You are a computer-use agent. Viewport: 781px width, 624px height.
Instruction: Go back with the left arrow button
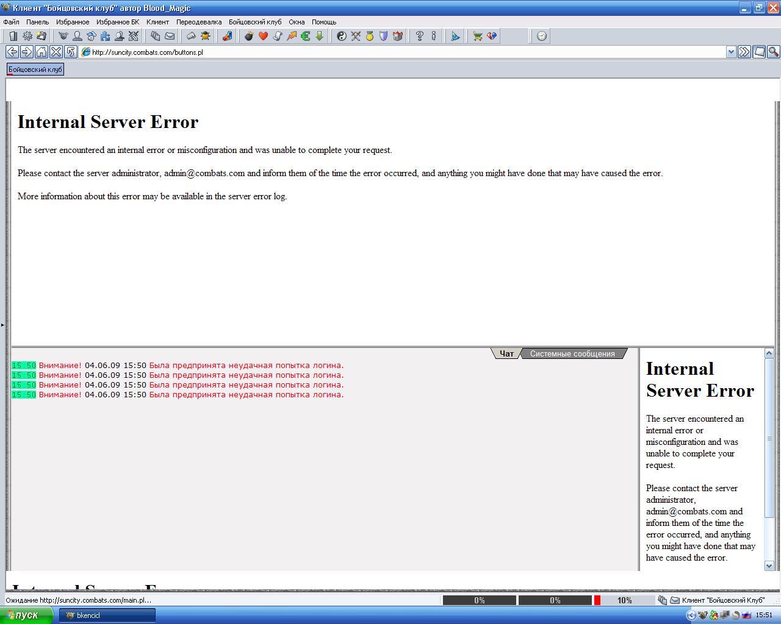point(12,52)
